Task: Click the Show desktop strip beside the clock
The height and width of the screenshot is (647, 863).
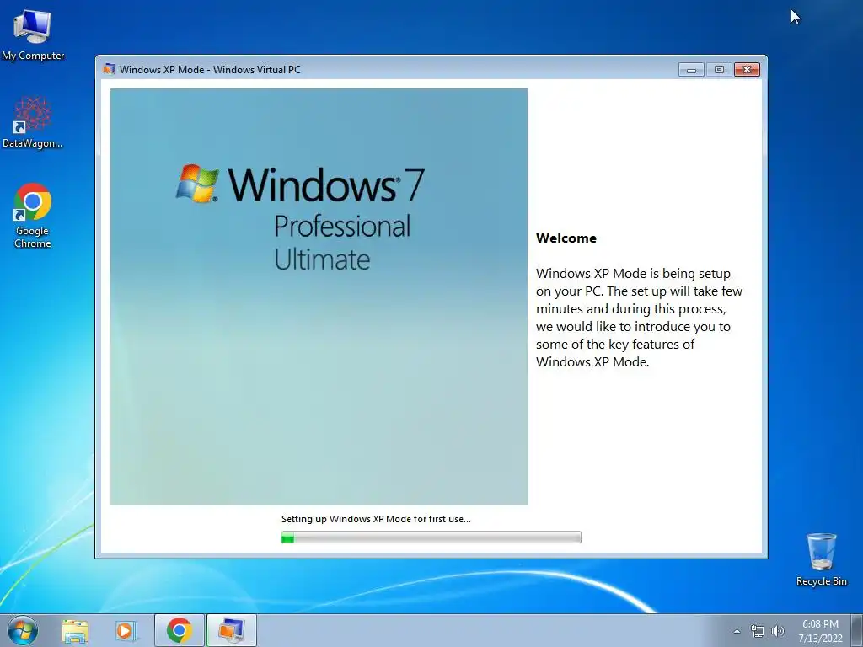Action: coord(857,631)
